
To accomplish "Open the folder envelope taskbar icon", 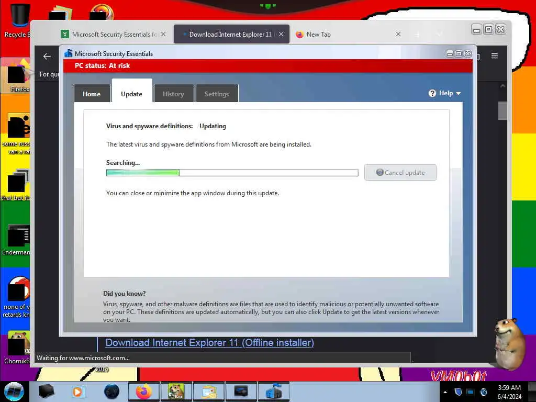I will point(208,392).
